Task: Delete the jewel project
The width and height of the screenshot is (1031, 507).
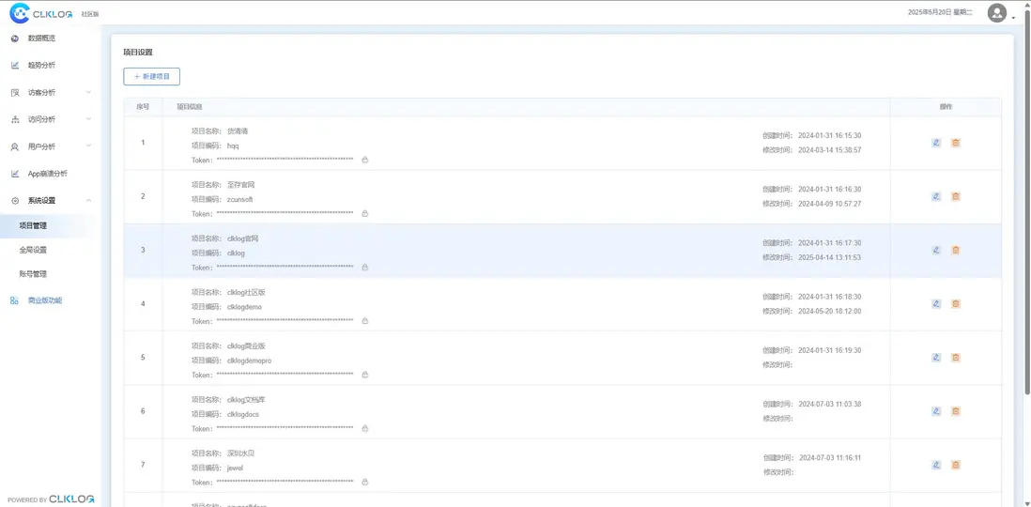Action: pyautogui.click(x=956, y=465)
